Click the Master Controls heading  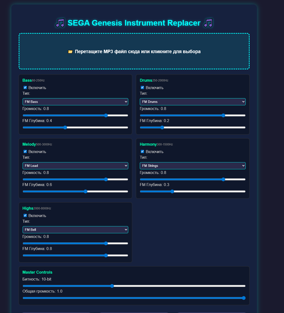point(37,272)
